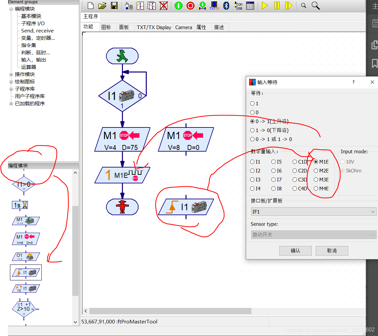Switch to the 面板 tab

click(124, 27)
